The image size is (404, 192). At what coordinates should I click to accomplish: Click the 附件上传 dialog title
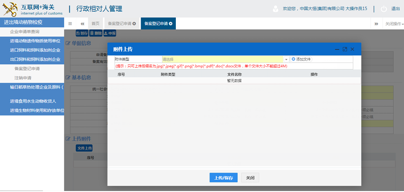[123, 49]
